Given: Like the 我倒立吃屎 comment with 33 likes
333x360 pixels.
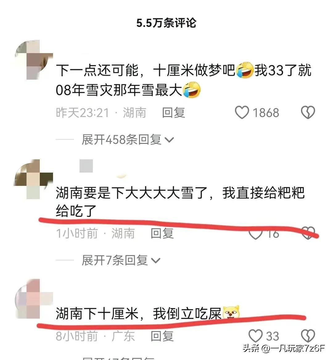Looking at the screenshot, I should point(256,336).
